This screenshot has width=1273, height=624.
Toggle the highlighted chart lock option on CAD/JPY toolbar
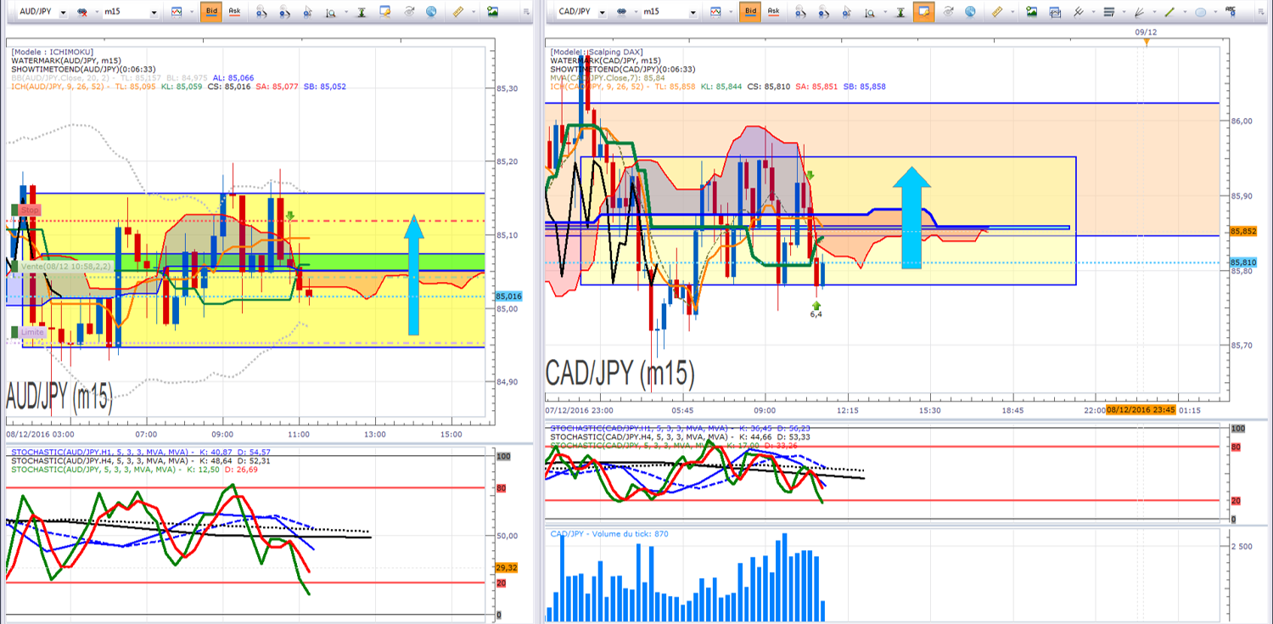923,12
